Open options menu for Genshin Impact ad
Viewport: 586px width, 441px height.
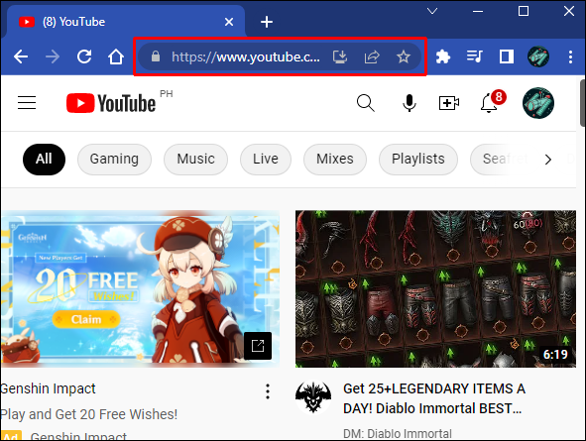pos(268,391)
